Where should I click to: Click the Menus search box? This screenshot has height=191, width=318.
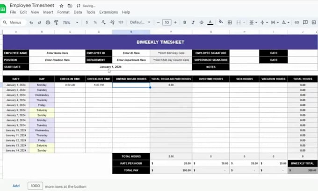(x=14, y=22)
